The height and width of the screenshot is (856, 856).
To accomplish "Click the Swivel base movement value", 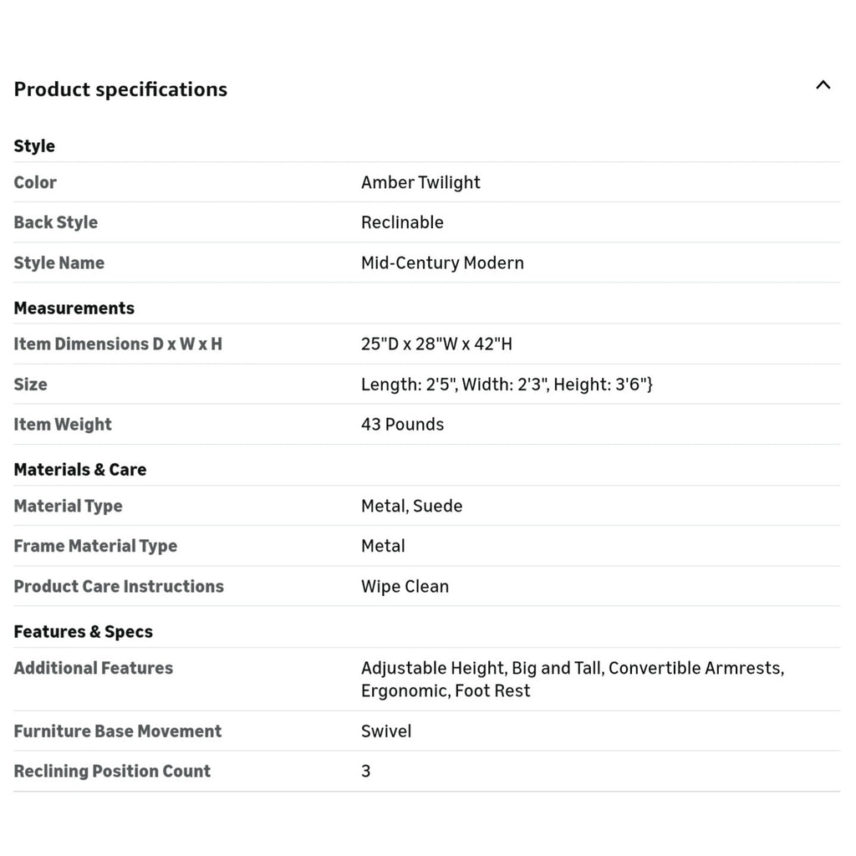I will [386, 731].
